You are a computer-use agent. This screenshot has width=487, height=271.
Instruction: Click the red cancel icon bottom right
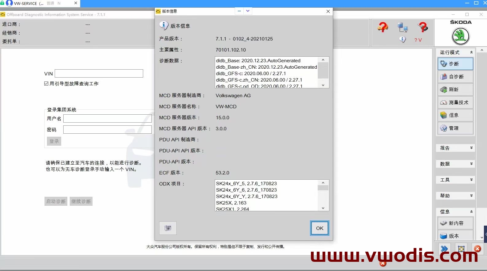[477, 249]
